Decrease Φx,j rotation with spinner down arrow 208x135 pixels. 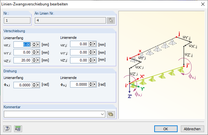[91, 86]
